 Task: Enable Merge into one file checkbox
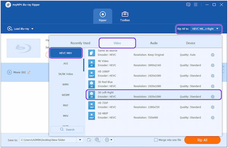[156, 140]
